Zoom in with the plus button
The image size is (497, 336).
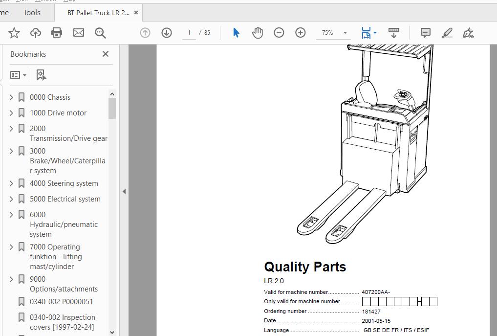coord(301,33)
